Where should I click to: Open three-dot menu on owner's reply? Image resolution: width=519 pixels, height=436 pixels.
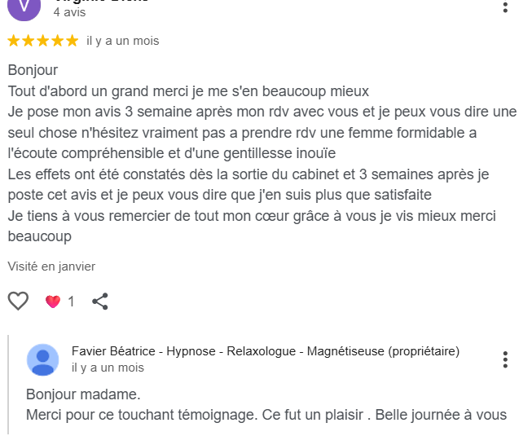pos(505,359)
